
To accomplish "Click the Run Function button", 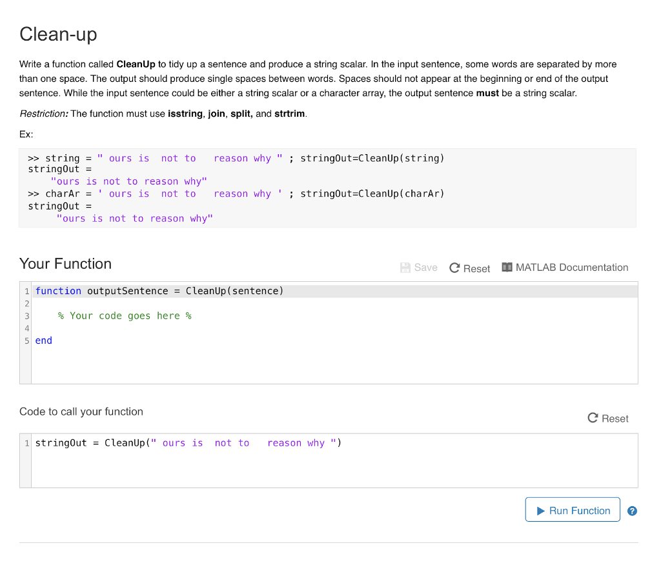I will [x=572, y=509].
